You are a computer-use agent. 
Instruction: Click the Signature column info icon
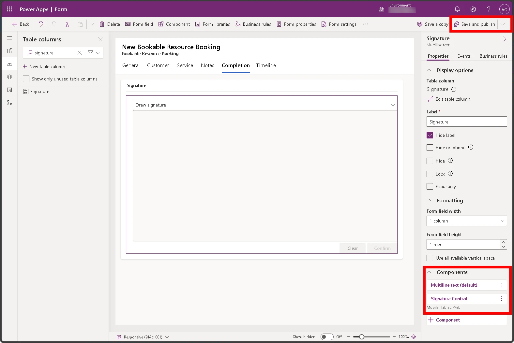(x=454, y=89)
